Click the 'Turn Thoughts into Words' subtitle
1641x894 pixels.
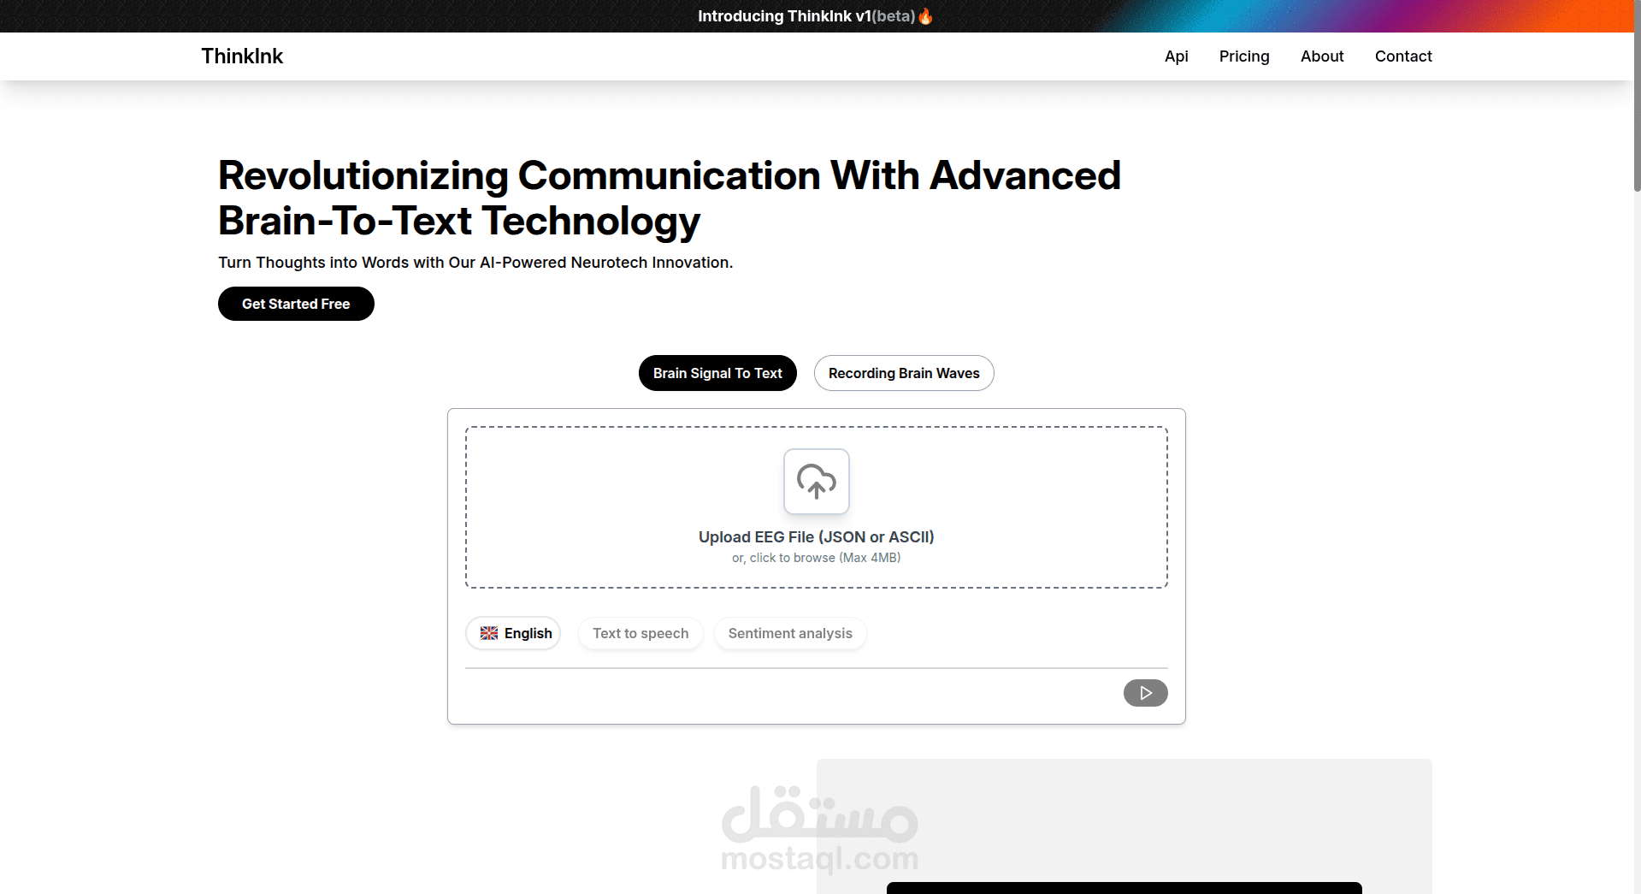click(x=475, y=263)
